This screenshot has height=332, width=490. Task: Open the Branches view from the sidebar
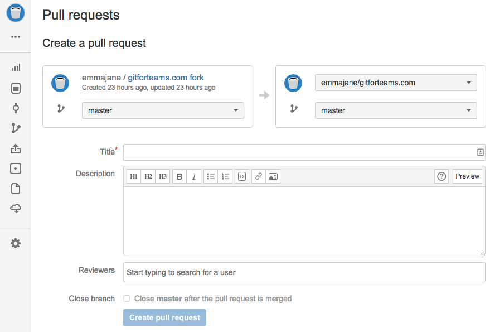(x=15, y=128)
